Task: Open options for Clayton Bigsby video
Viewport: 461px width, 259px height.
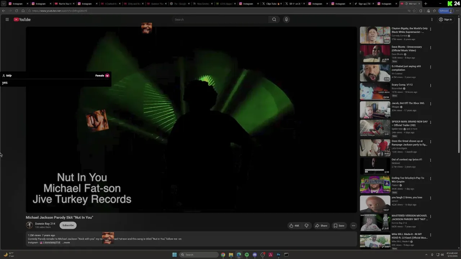Action: [430, 29]
